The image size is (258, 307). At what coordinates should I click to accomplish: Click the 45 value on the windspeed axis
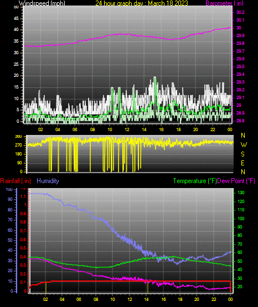click(16, 19)
